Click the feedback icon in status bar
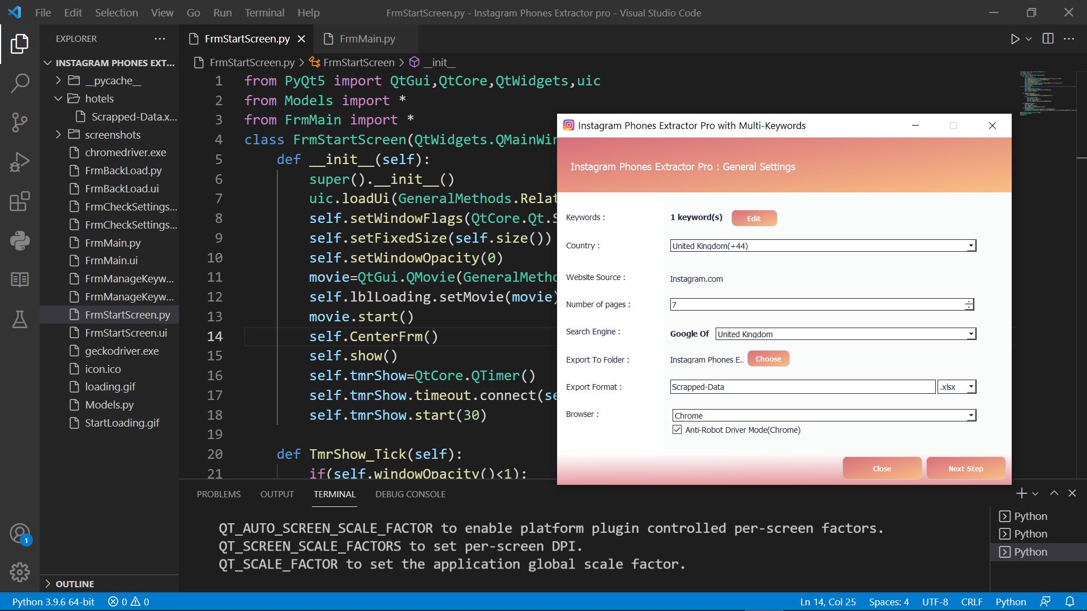 [x=1045, y=602]
